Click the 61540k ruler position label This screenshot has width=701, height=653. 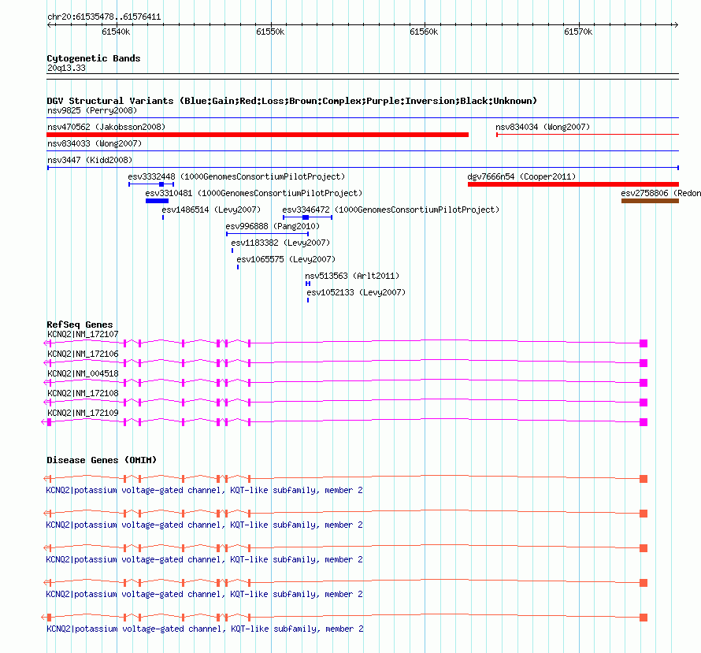116,32
